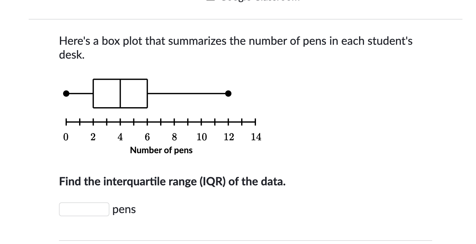Click the right half of the box plot box

click(x=134, y=94)
